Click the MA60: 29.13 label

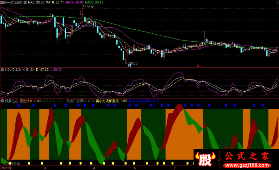pos(94,2)
